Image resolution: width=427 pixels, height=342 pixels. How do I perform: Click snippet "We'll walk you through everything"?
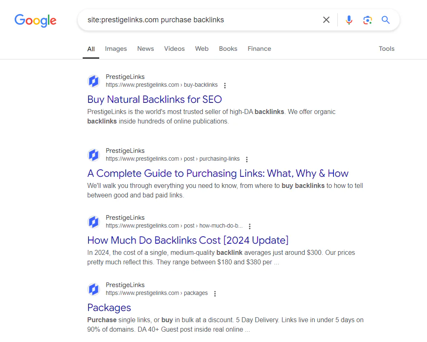coord(225,190)
